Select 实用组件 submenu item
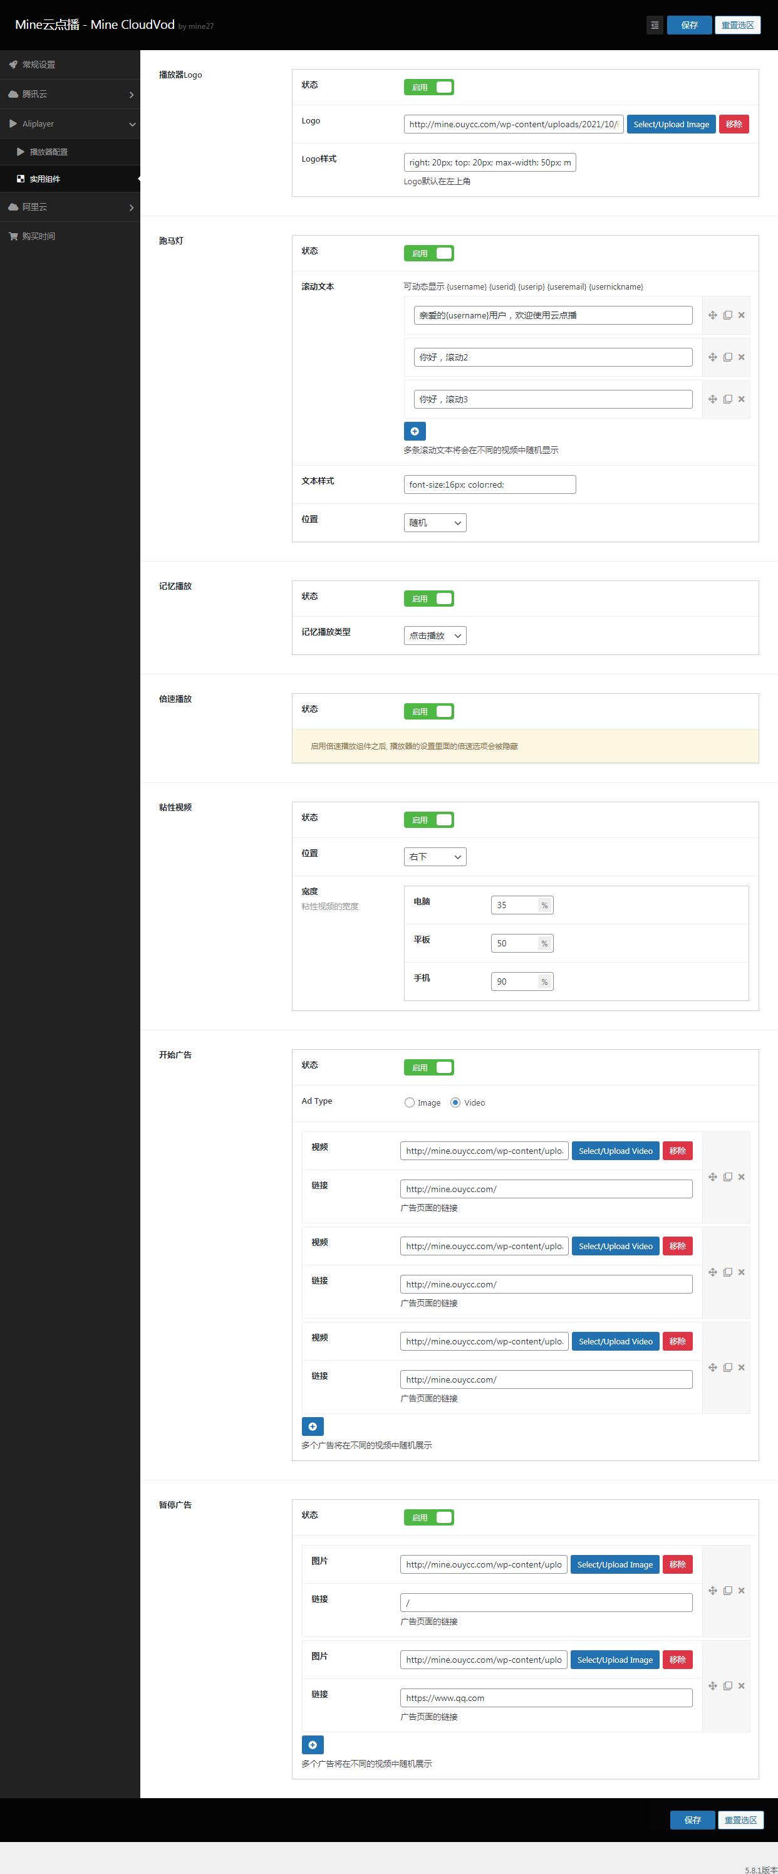778x1874 pixels. pyautogui.click(x=70, y=179)
